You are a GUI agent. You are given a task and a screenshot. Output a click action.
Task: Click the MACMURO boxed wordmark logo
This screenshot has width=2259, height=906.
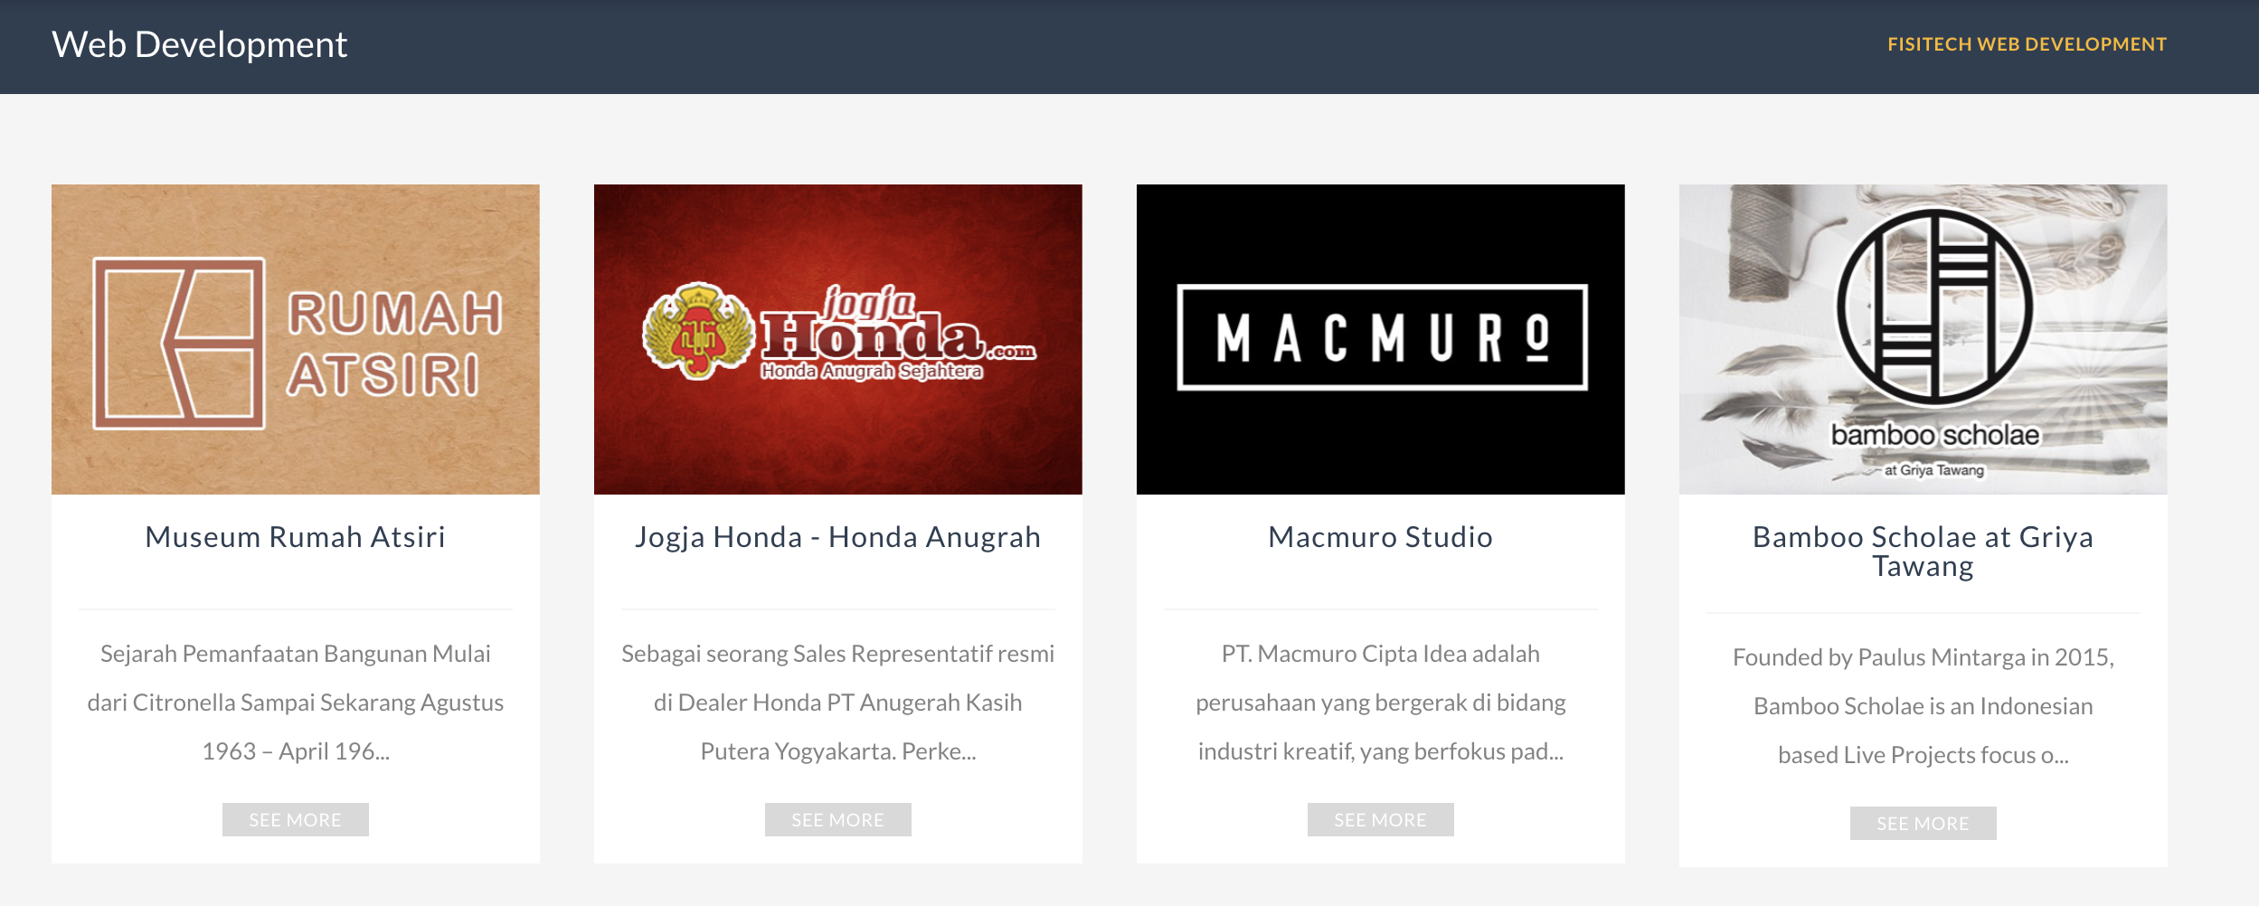[1382, 337]
